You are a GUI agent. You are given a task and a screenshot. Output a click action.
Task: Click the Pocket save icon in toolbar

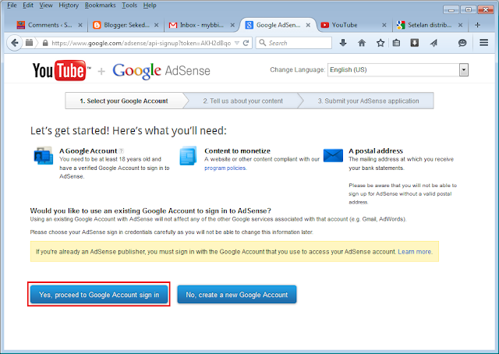pos(414,43)
